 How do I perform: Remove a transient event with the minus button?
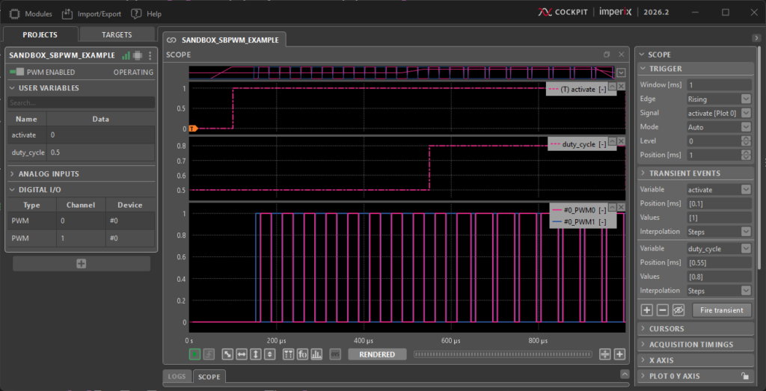tap(662, 310)
